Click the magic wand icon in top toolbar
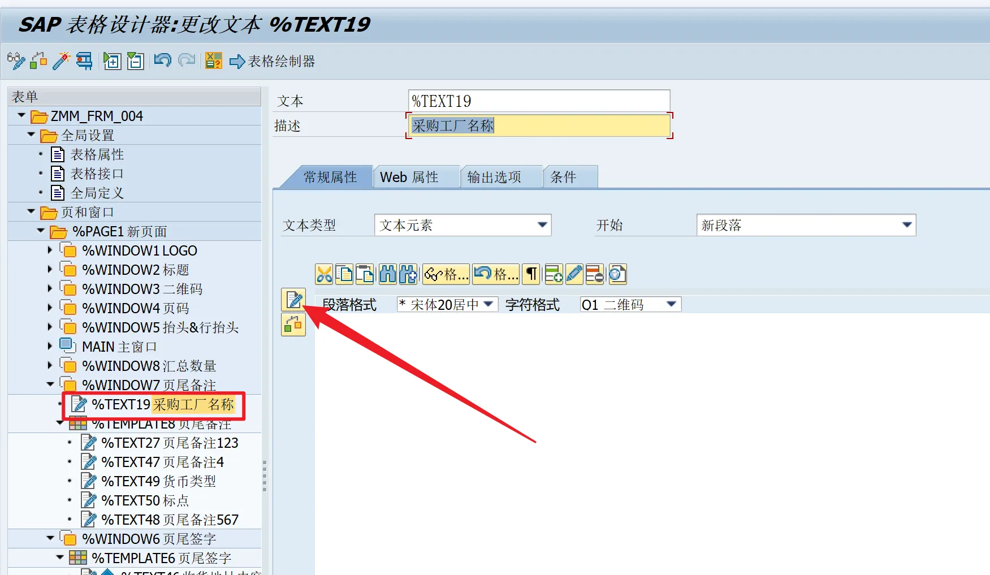This screenshot has height=575, width=990. click(61, 60)
